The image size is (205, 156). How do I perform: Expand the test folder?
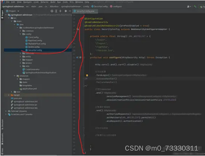pos(12,92)
